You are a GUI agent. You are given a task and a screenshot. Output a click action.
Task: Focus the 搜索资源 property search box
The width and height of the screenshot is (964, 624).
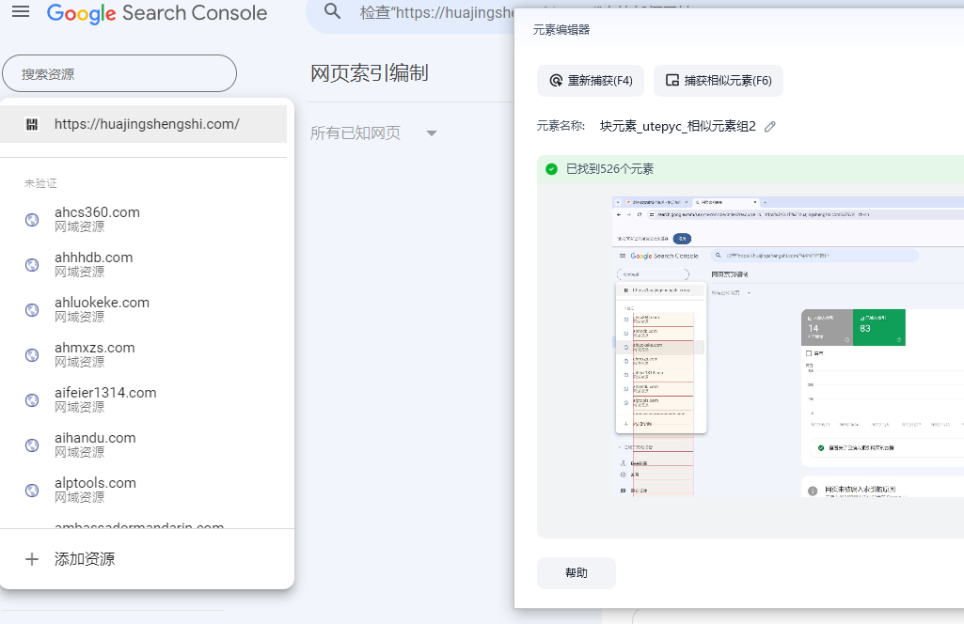[x=119, y=73]
